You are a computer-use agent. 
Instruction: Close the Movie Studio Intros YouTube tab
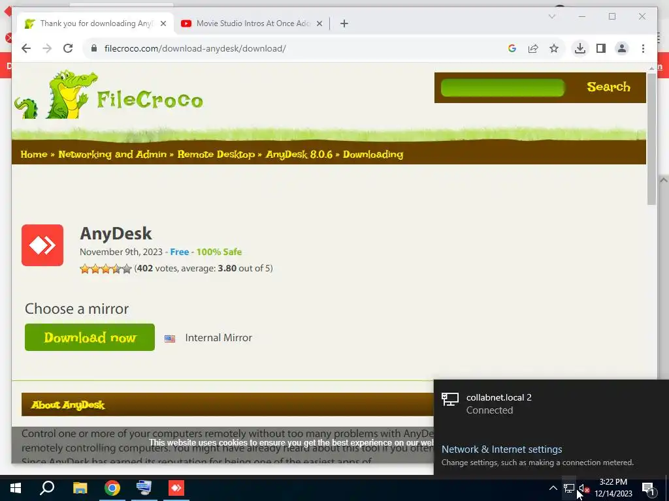coord(319,23)
